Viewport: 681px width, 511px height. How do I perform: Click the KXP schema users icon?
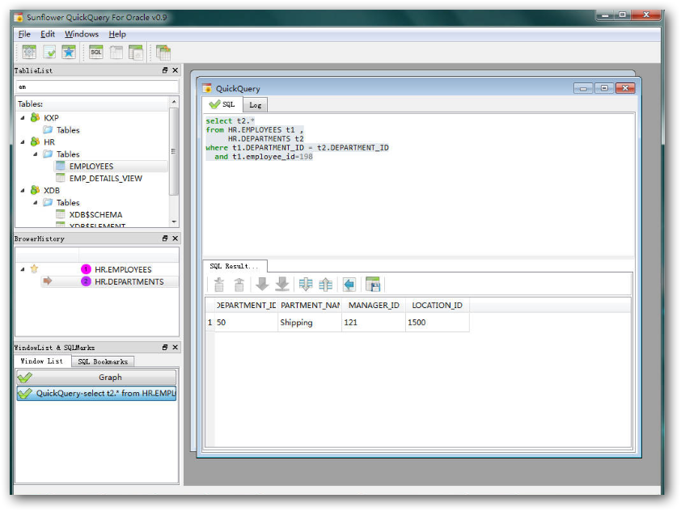click(35, 117)
